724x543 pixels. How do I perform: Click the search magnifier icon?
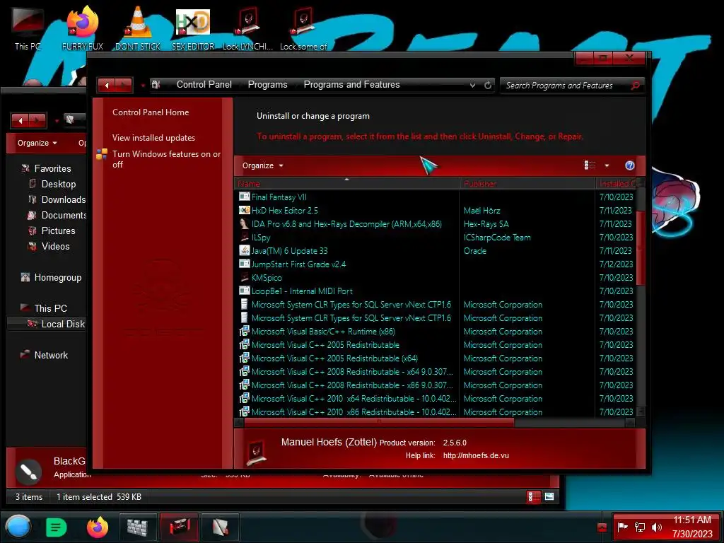pos(636,85)
